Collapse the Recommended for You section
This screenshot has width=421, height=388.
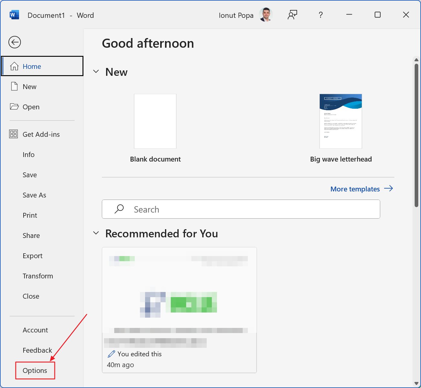pyautogui.click(x=96, y=233)
